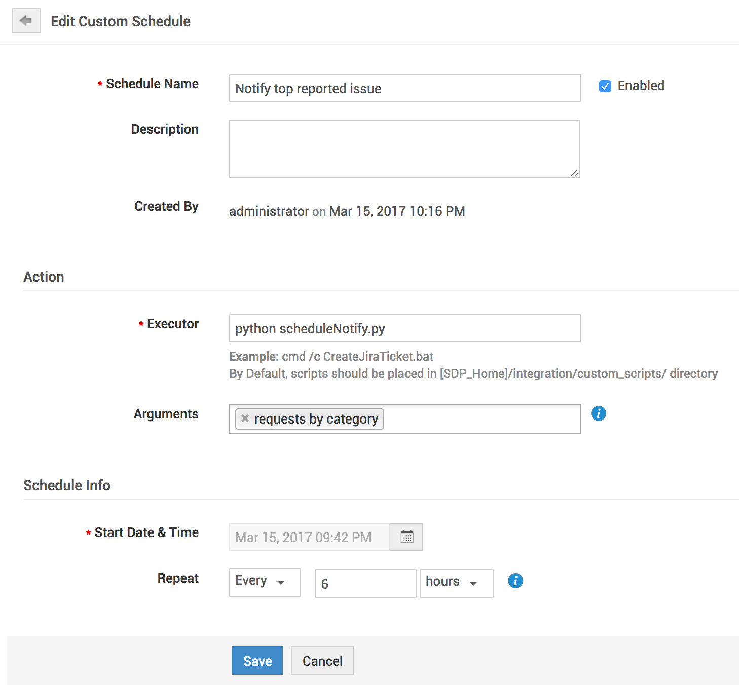
Task: Cancel editing the schedule
Action: 322,661
